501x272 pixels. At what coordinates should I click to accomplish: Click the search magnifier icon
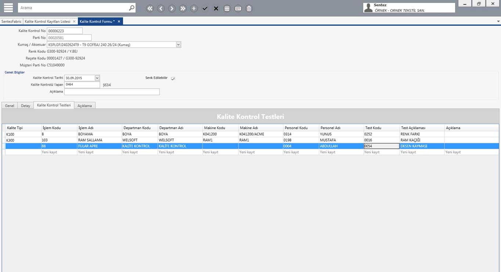coord(131,8)
